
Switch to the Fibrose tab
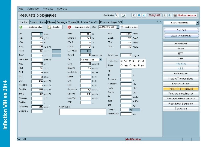[x=51, y=22]
